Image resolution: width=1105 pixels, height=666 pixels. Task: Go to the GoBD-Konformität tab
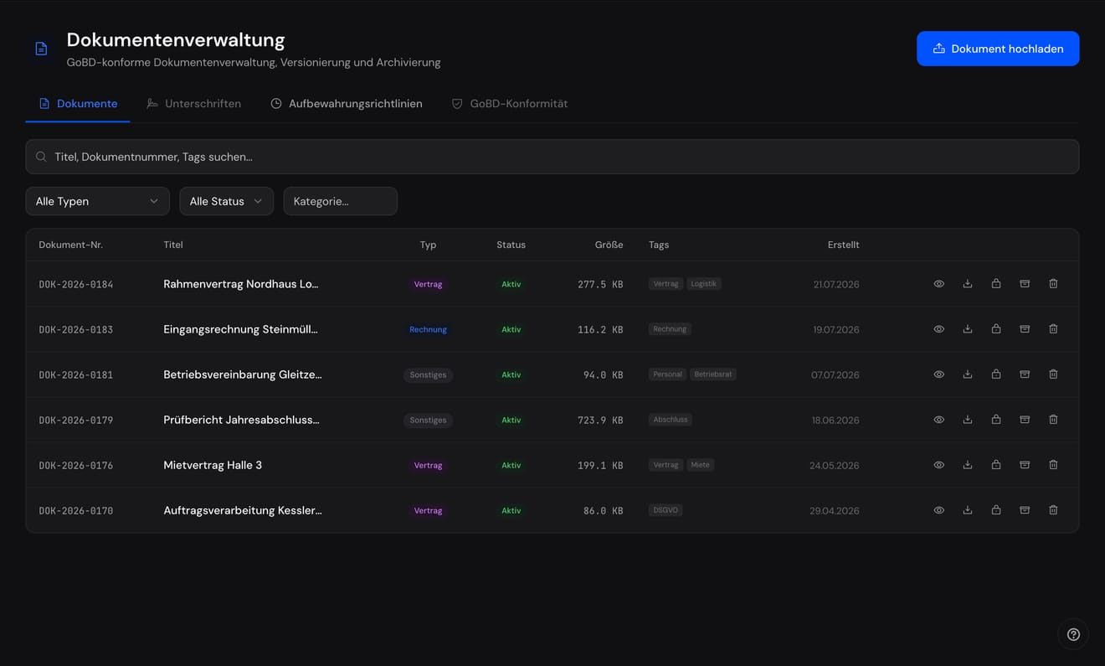point(510,104)
